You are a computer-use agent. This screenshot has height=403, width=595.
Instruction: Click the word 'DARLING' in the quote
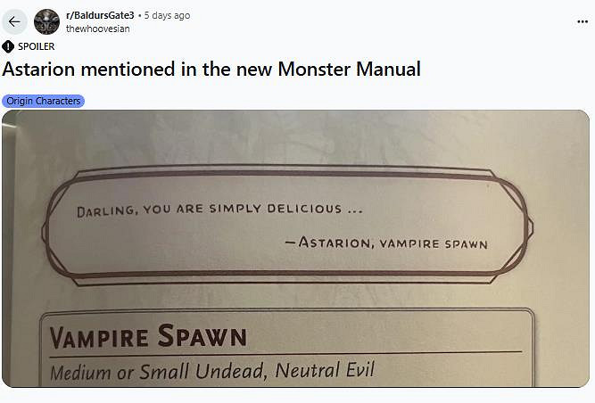point(106,210)
